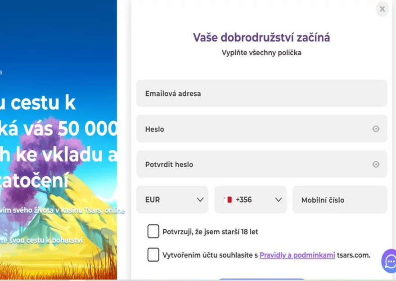
Task: Click the EUR currency label
Action: point(153,200)
